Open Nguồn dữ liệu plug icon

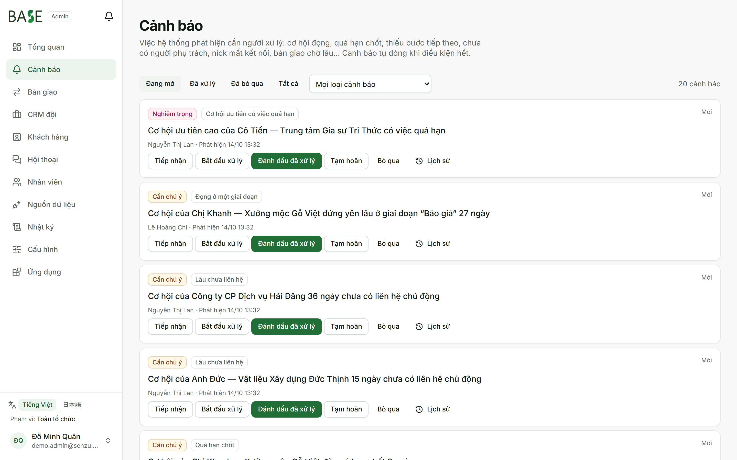[x=17, y=205]
